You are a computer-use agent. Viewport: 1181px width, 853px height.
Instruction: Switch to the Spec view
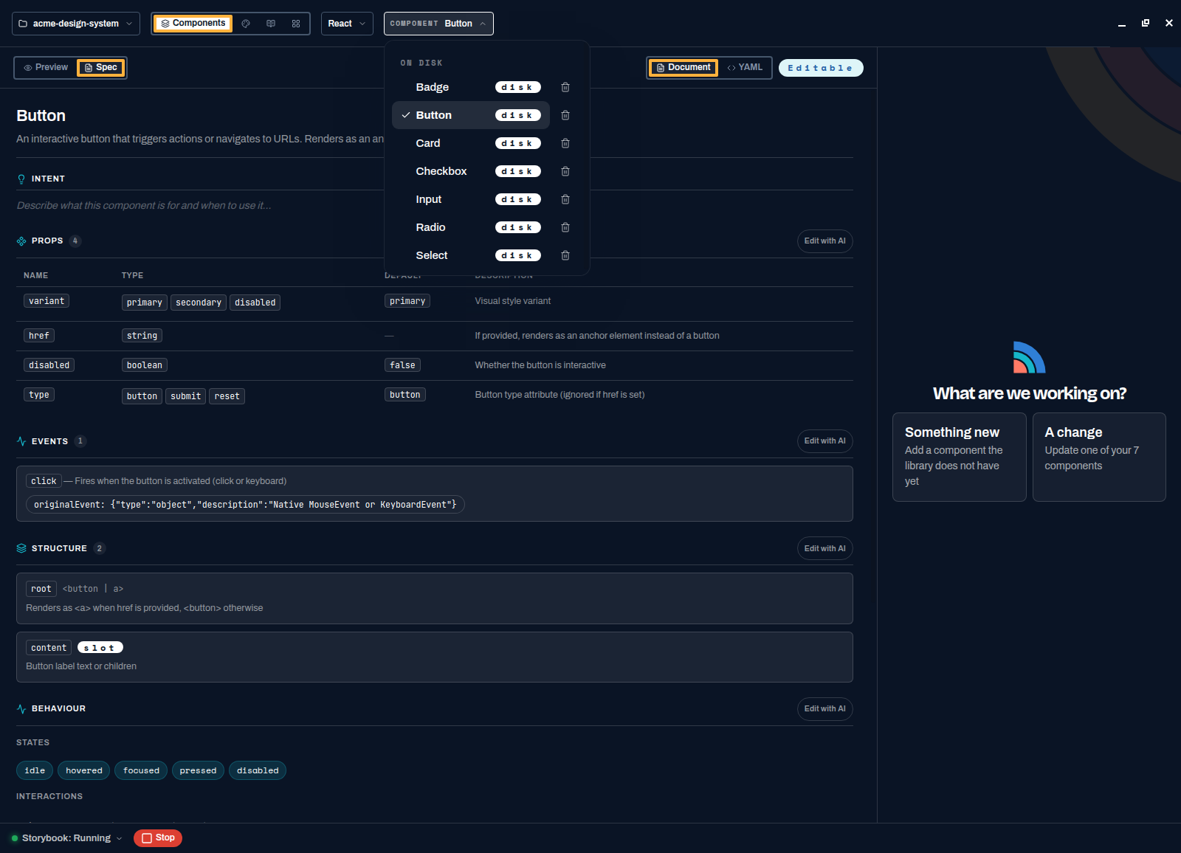(x=101, y=67)
